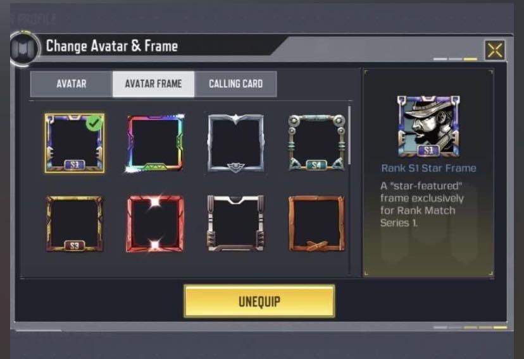Select the red sparkling avatar frame
The height and width of the screenshot is (359, 524).
pyautogui.click(x=155, y=224)
